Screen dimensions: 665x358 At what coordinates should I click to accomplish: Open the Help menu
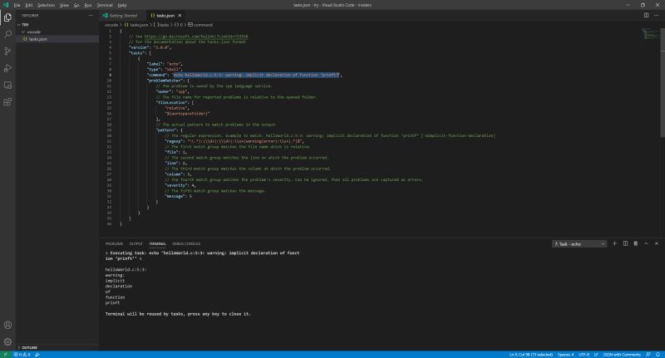122,5
